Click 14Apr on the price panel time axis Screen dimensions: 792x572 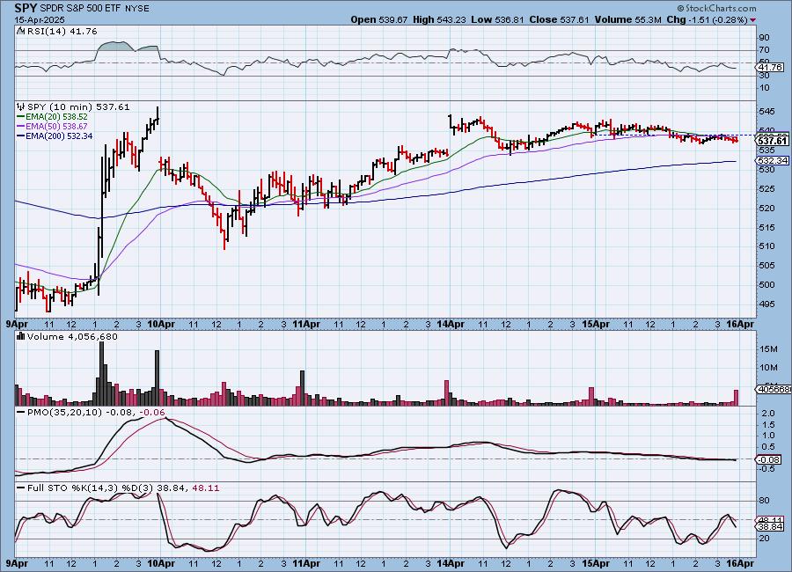[x=451, y=324]
